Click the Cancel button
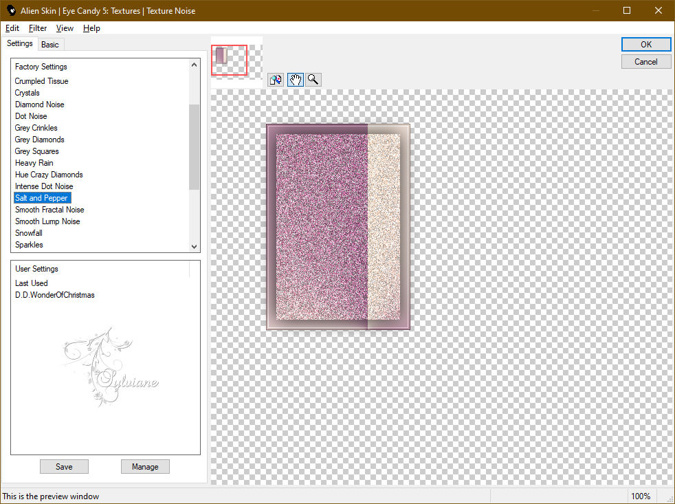This screenshot has width=675, height=504. (x=646, y=62)
